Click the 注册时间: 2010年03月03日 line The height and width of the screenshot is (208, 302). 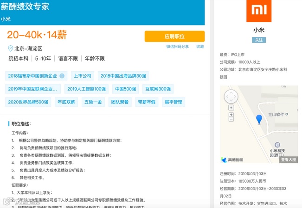pyautogui.click(x=243, y=174)
